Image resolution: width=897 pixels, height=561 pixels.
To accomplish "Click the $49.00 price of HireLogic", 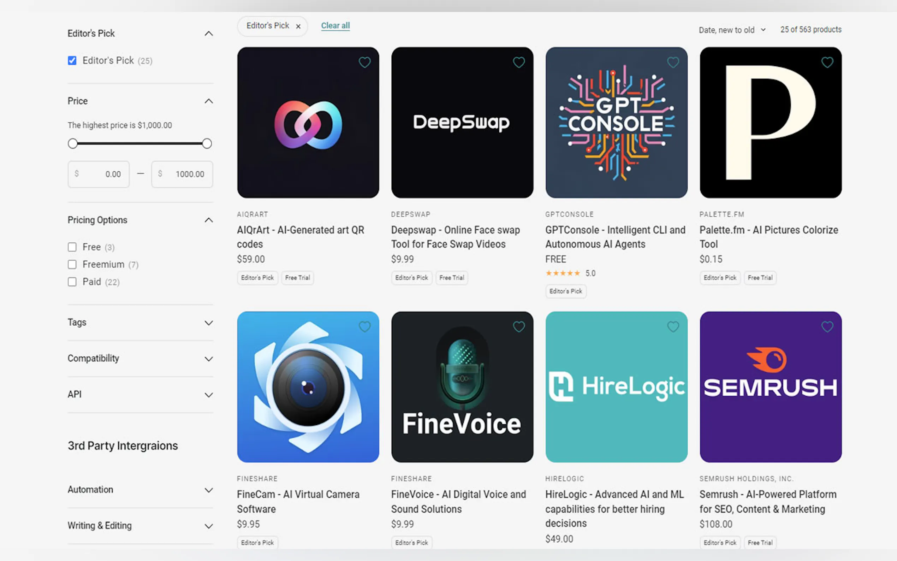I will pyautogui.click(x=559, y=539).
